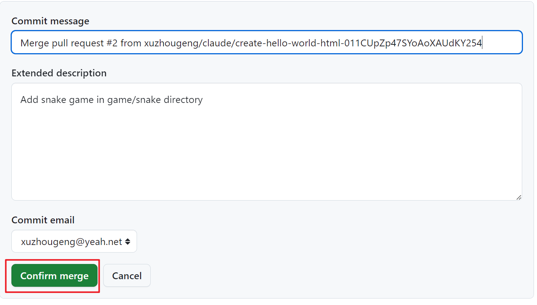Click into the Extended description textarea
537x305 pixels.
(x=266, y=152)
